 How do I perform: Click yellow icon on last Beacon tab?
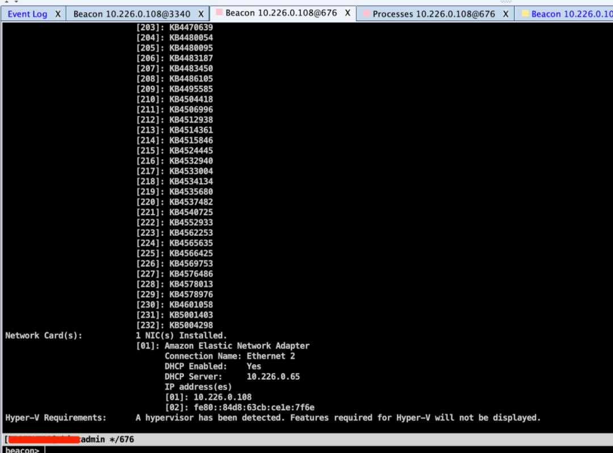(525, 14)
